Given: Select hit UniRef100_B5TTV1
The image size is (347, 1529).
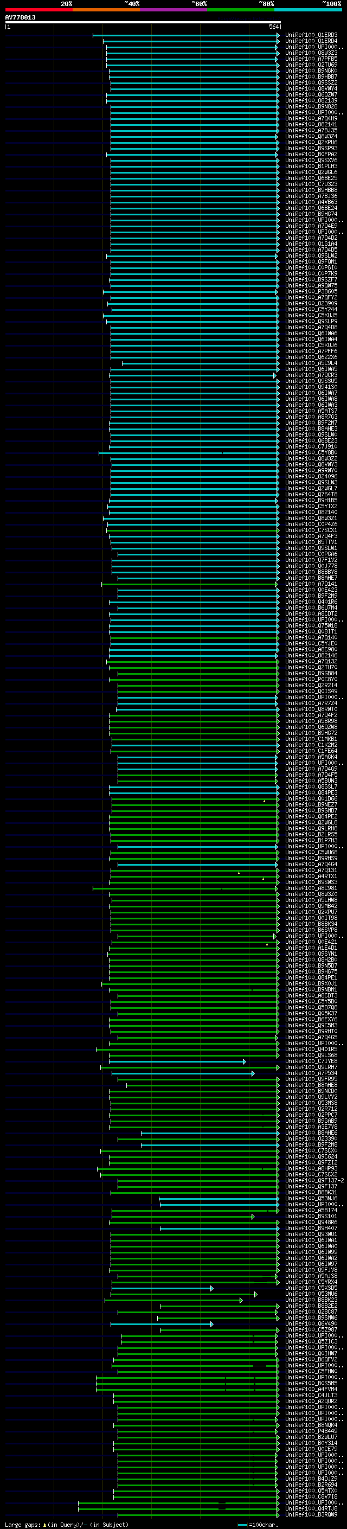Looking at the screenshot, I should (311, 542).
